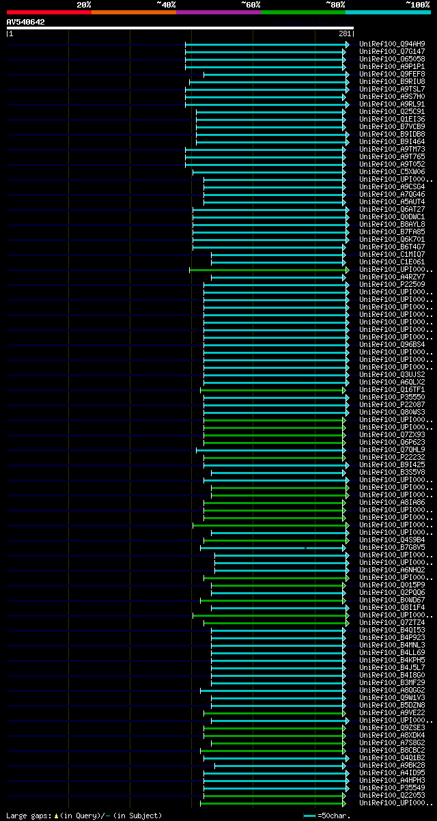Screen dimensions: 437x821
Task: Click the white query sequence ruler bar
Action: pyautogui.click(x=180, y=28)
